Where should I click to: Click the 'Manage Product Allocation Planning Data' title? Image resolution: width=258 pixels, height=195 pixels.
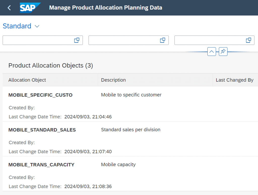pyautogui.click(x=106, y=8)
